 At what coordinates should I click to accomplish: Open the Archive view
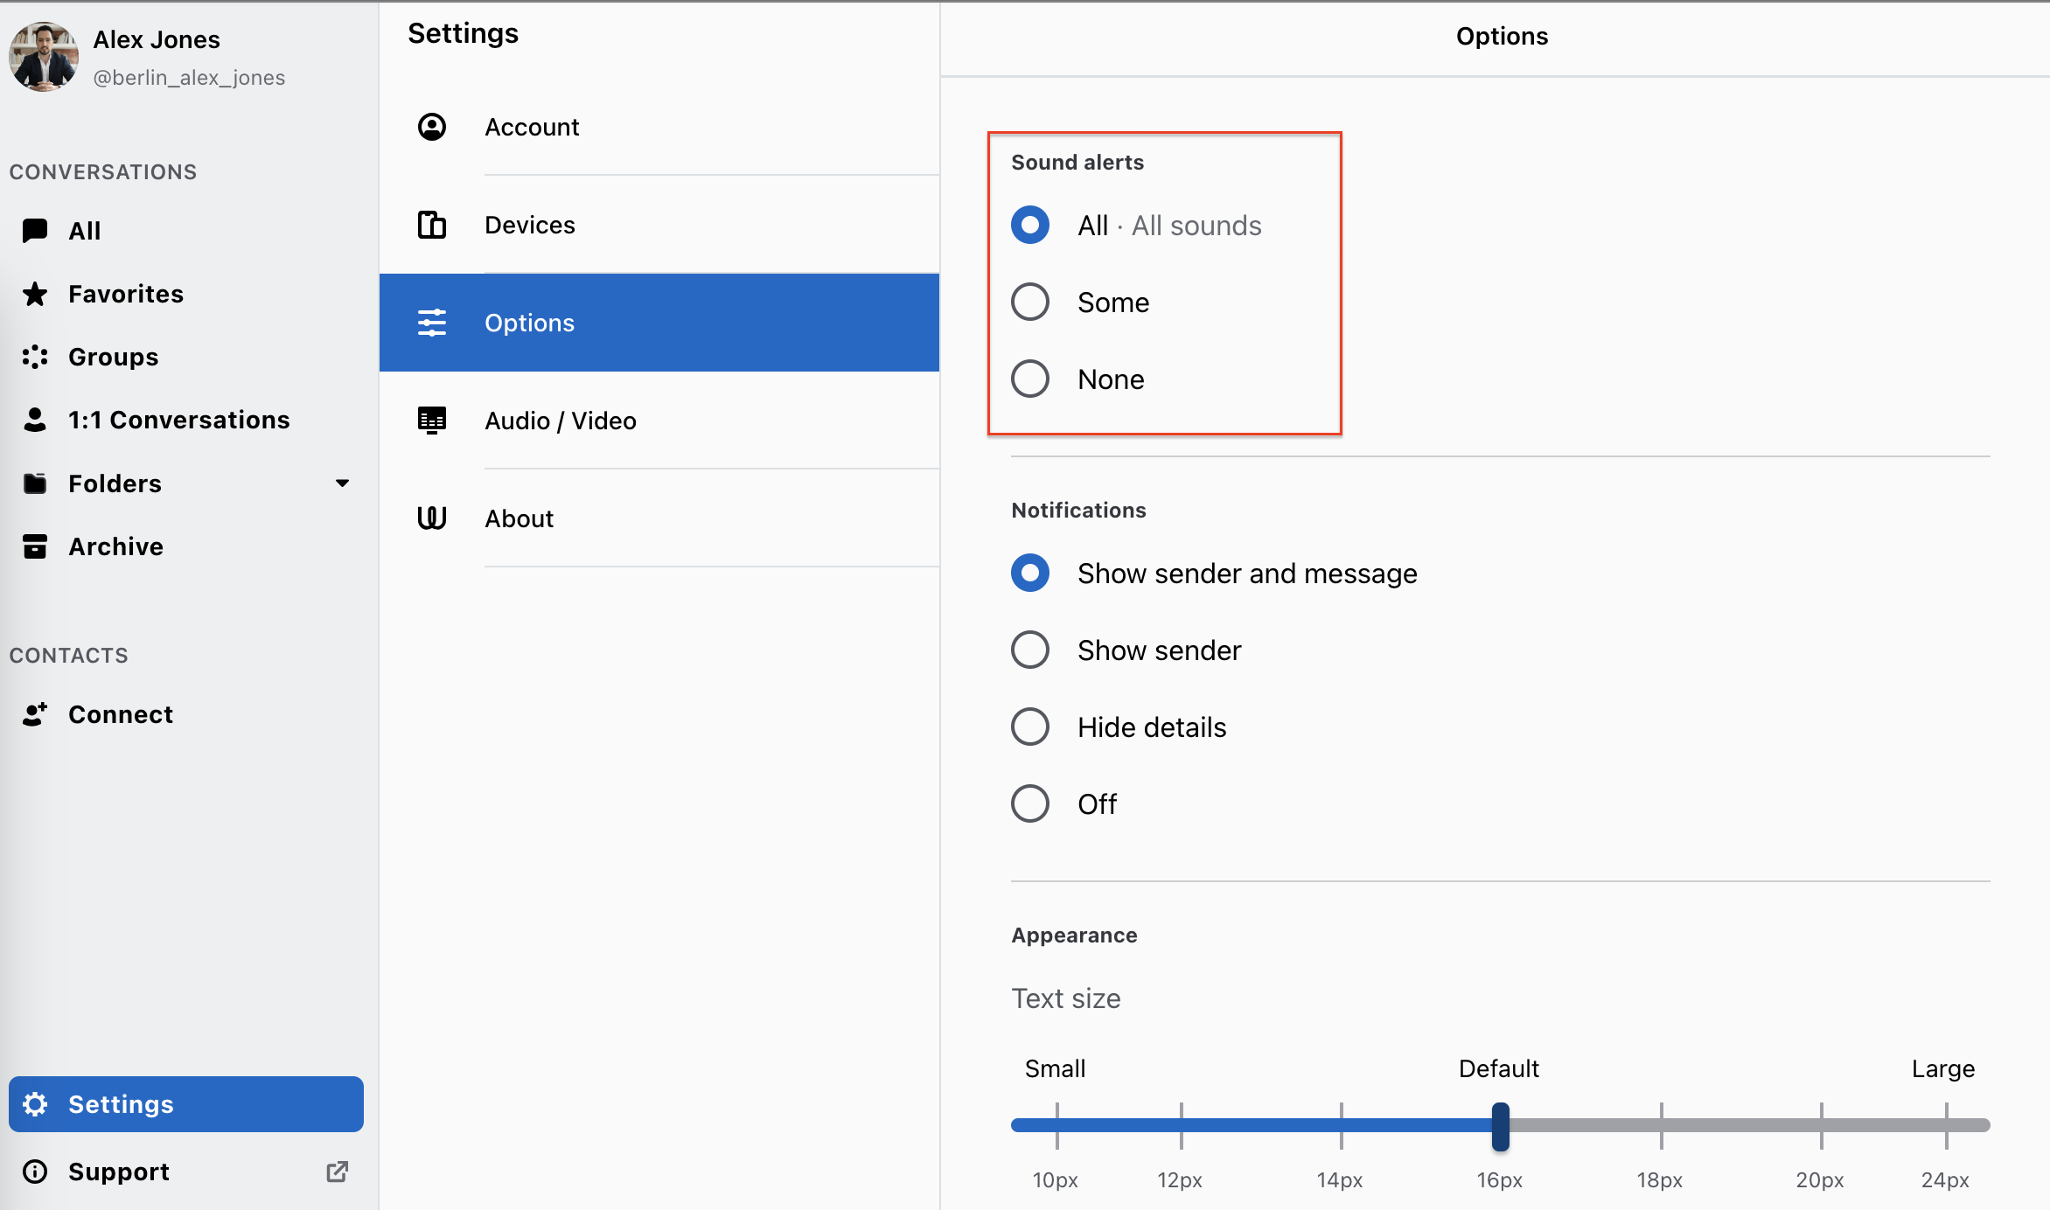(185, 546)
